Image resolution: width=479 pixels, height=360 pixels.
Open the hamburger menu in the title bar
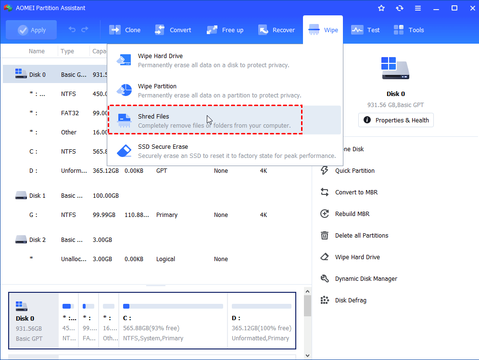tap(418, 8)
